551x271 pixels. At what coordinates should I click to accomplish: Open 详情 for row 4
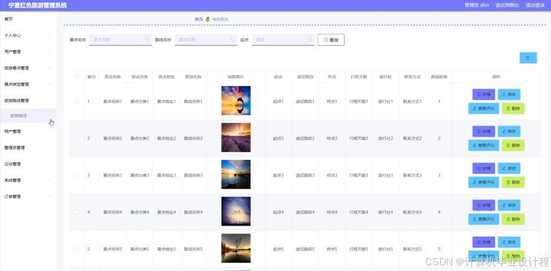click(x=484, y=205)
